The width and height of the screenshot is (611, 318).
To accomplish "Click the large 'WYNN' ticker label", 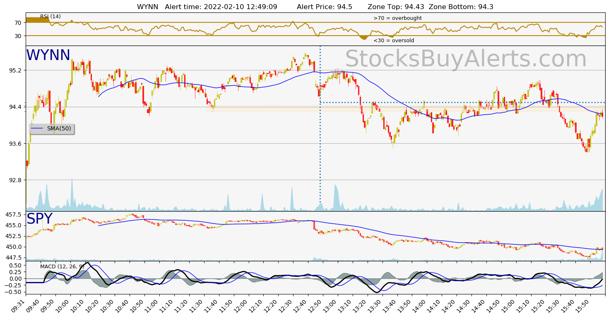I will (48, 55).
